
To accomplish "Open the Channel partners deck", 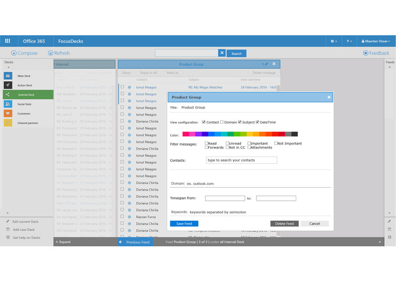I will [28, 123].
